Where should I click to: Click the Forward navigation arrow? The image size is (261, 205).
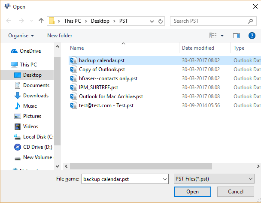[21, 21]
